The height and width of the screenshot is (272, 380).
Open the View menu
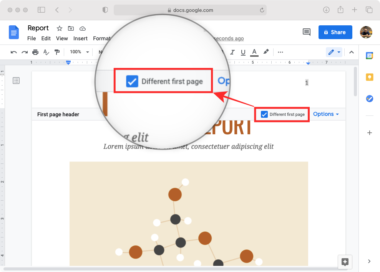click(x=62, y=38)
